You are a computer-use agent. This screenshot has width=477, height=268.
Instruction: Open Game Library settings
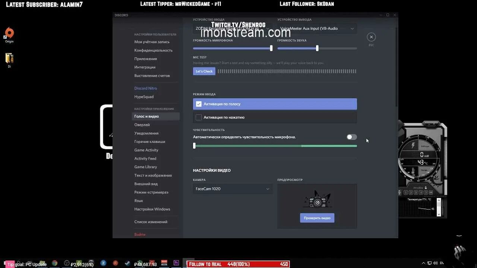pyautogui.click(x=146, y=167)
